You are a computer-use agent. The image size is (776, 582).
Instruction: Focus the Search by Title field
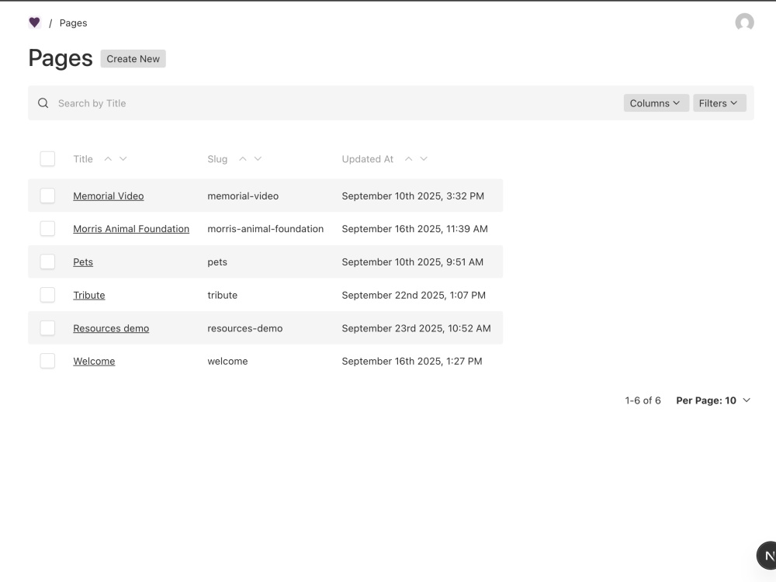(337, 103)
